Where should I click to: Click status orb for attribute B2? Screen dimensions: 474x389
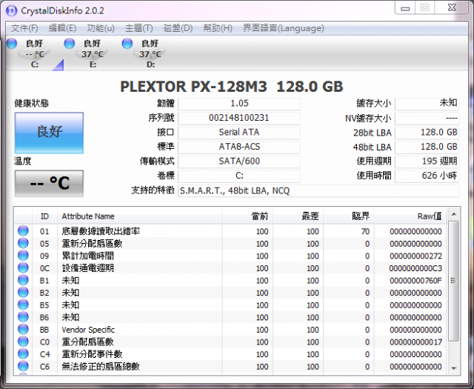click(x=23, y=293)
